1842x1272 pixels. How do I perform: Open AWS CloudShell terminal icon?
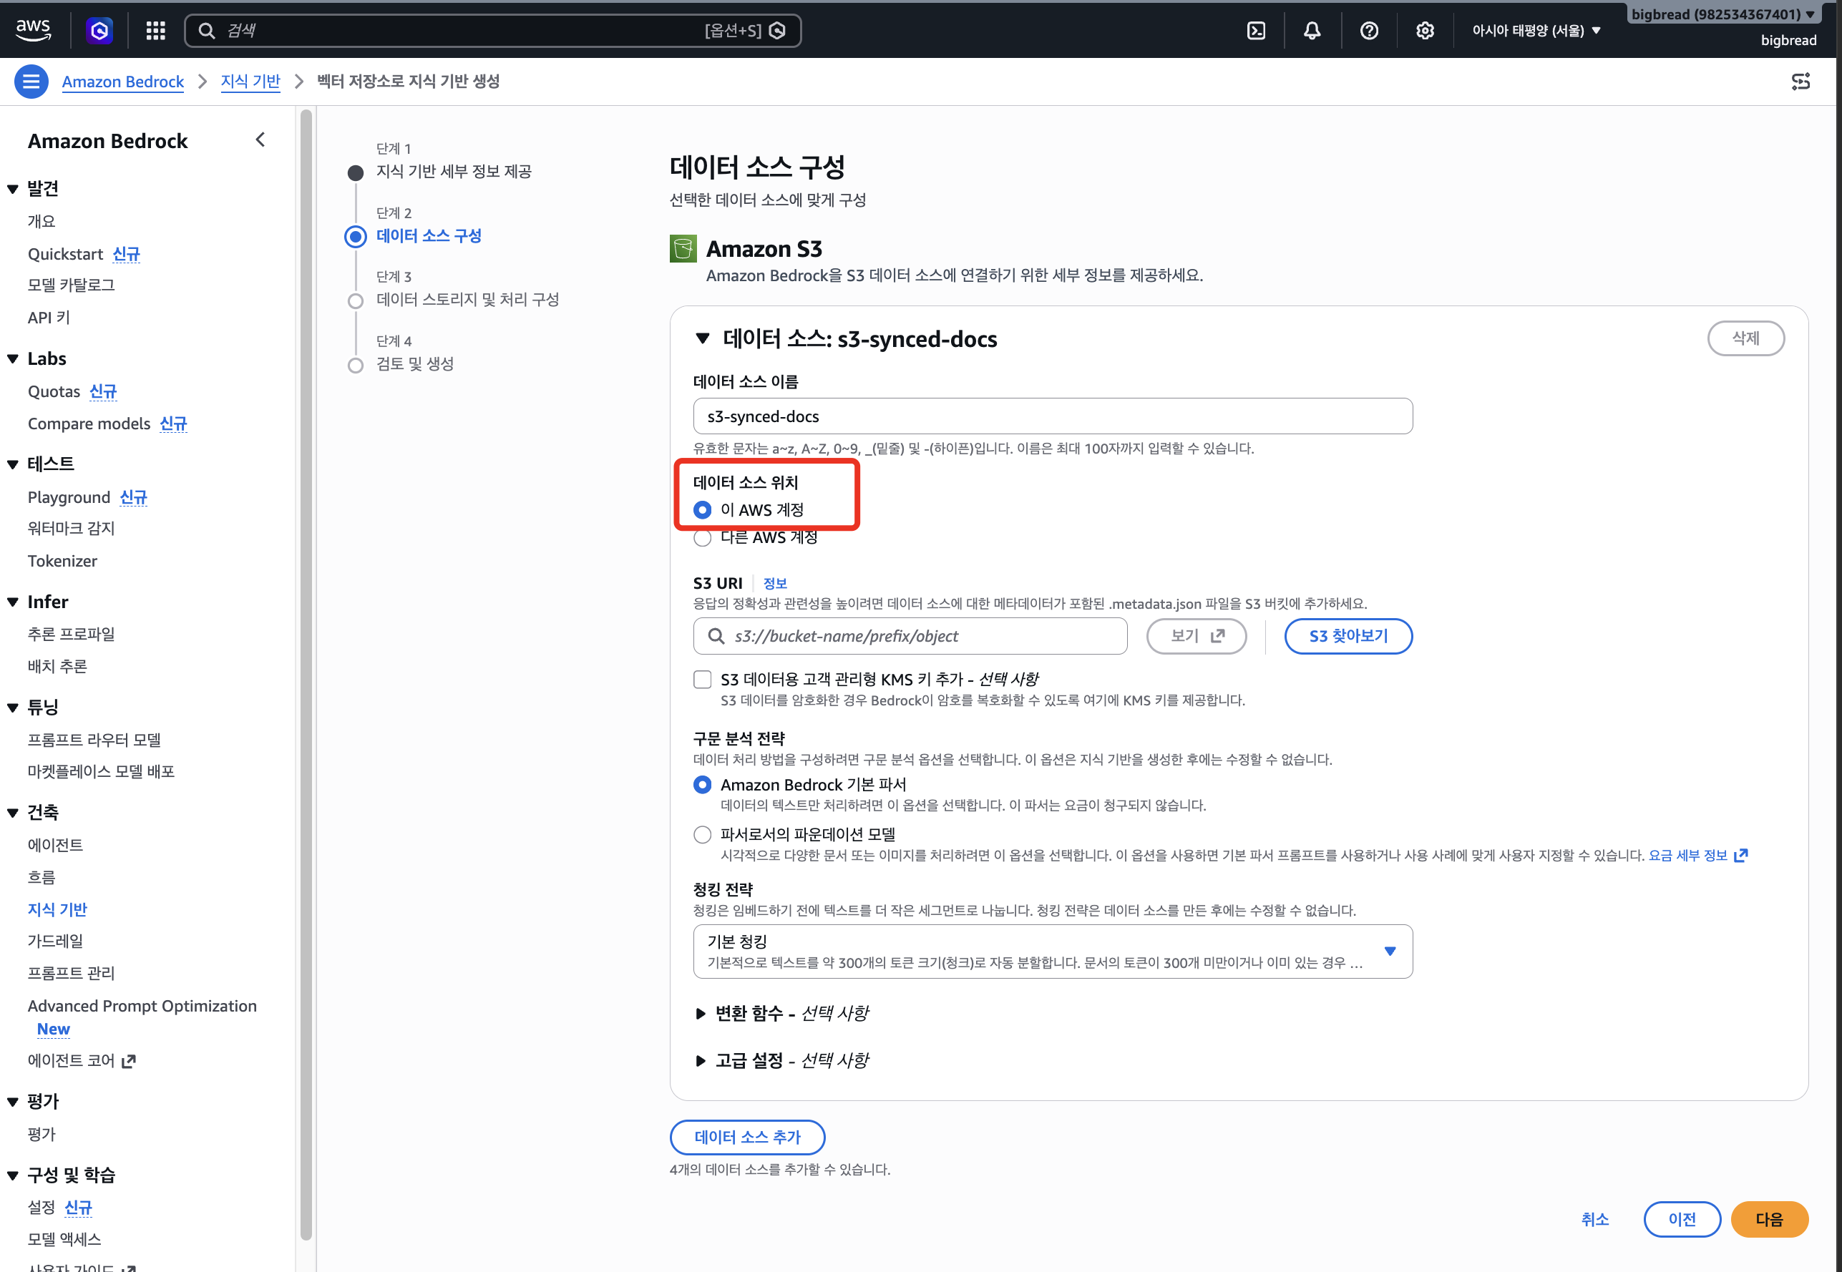1256,30
